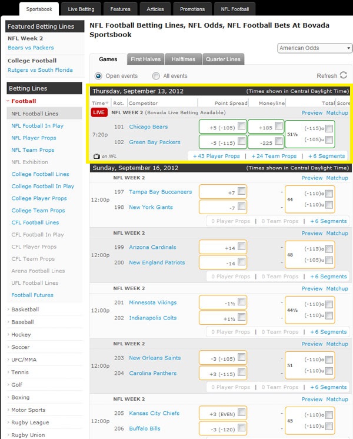Viewport: 353px width, 439px height.
Task: Switch to the First Halves tab
Action: 145,59
